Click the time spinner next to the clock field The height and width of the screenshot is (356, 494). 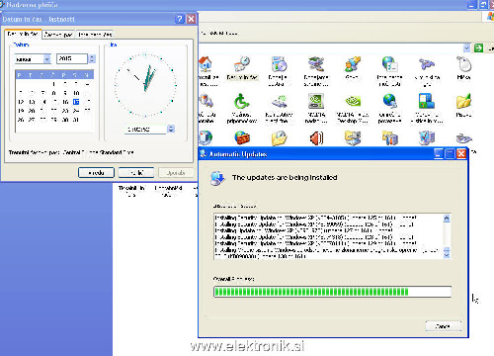[171, 129]
